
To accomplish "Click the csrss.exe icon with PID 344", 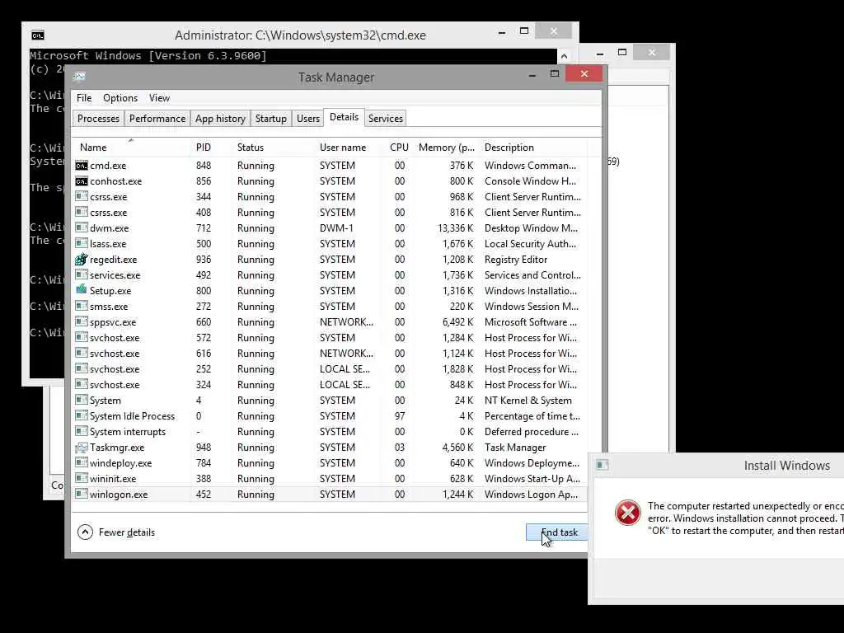I will pos(82,196).
